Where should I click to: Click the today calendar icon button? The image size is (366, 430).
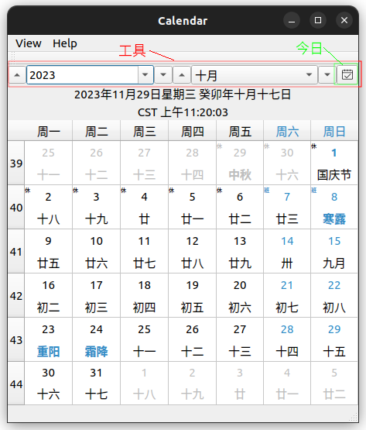347,74
